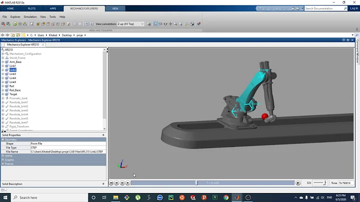Toggle frames display axes icon
Image resolution: width=360 pixels, height=202 pixels.
click(x=187, y=24)
